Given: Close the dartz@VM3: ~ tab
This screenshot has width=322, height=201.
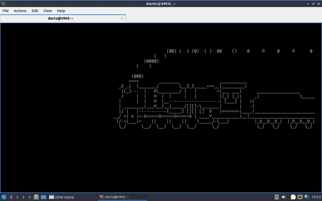Looking at the screenshot, I should 122,18.
